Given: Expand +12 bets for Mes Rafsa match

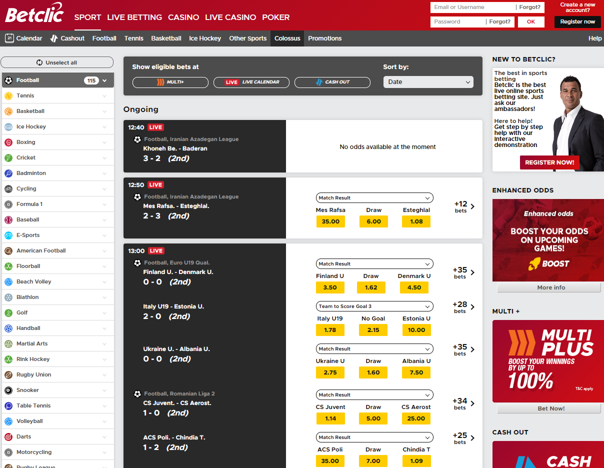Looking at the screenshot, I should tap(464, 206).
